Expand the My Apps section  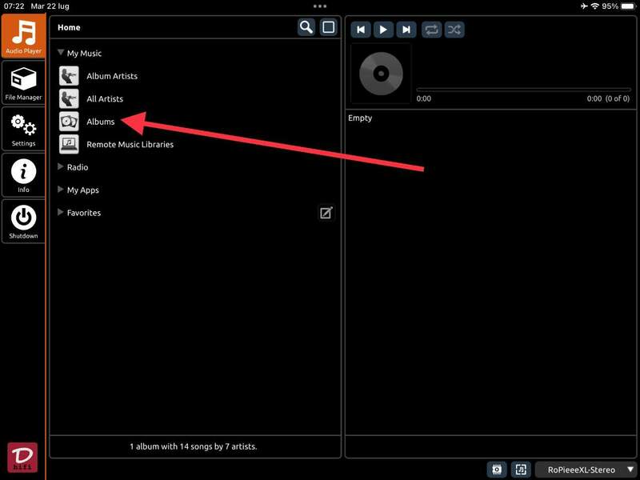62,190
